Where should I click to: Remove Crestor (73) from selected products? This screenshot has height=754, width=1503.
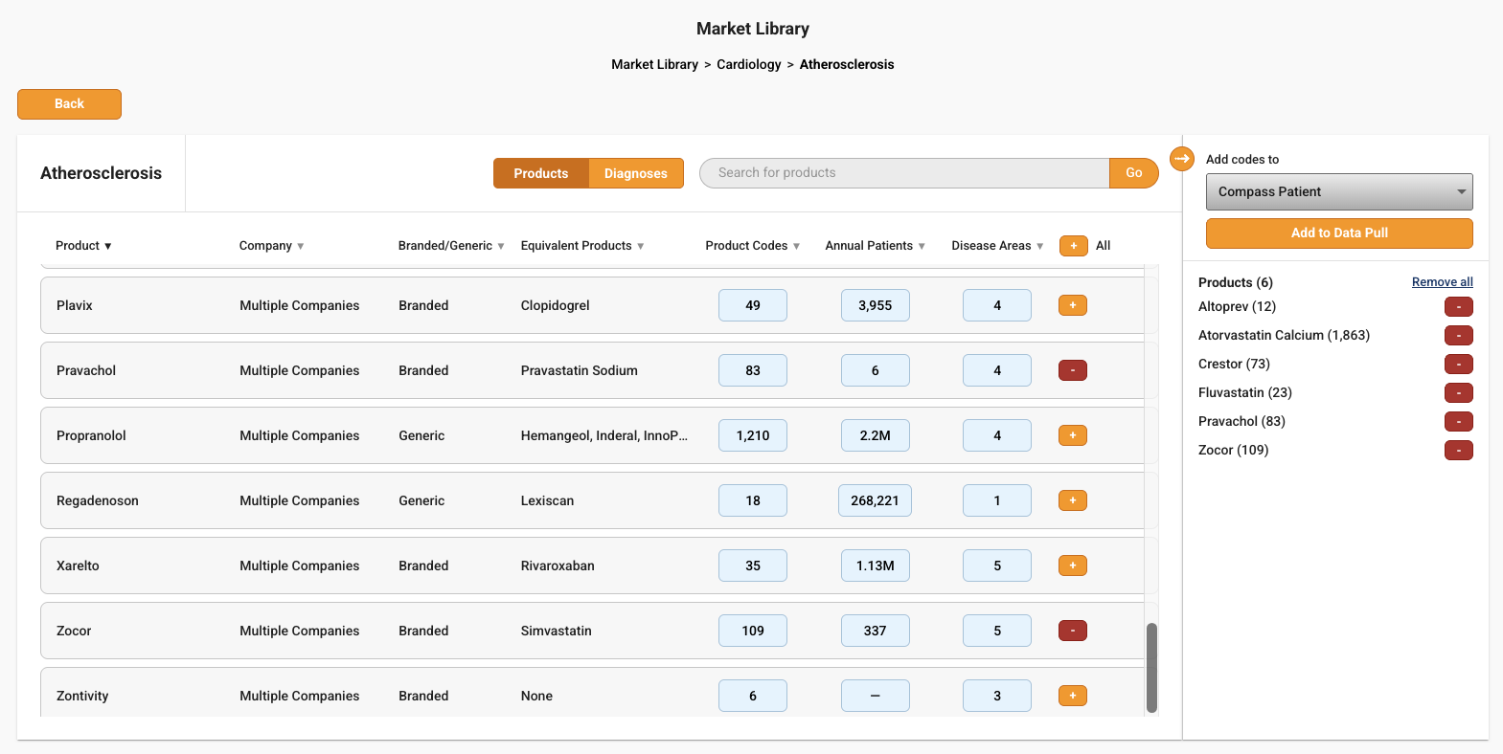(1459, 364)
